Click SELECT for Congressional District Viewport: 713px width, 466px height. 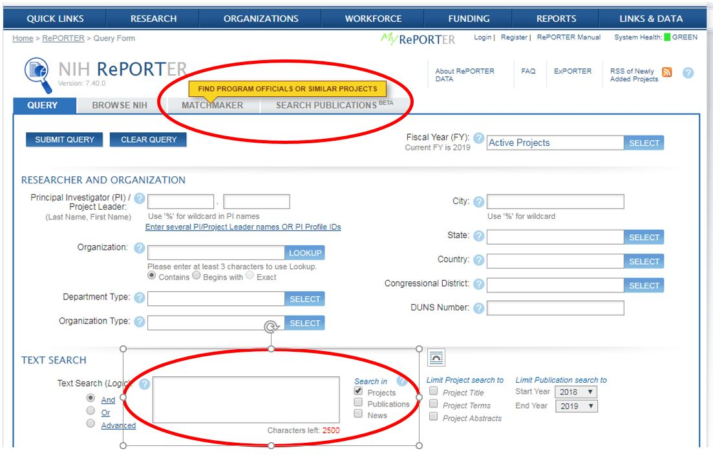644,286
